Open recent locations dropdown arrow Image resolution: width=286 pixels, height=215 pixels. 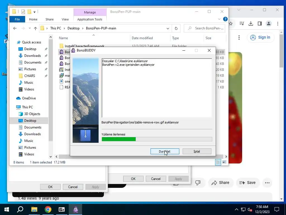coord(30,28)
